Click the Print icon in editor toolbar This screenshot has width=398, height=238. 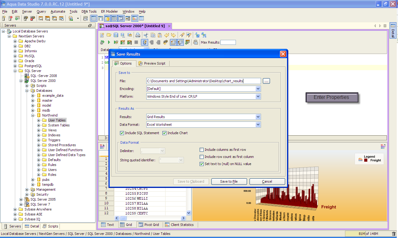click(x=138, y=35)
